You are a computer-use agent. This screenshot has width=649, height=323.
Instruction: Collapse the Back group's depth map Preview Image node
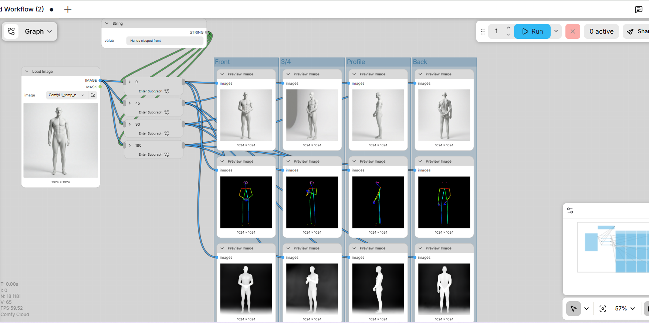coord(420,248)
